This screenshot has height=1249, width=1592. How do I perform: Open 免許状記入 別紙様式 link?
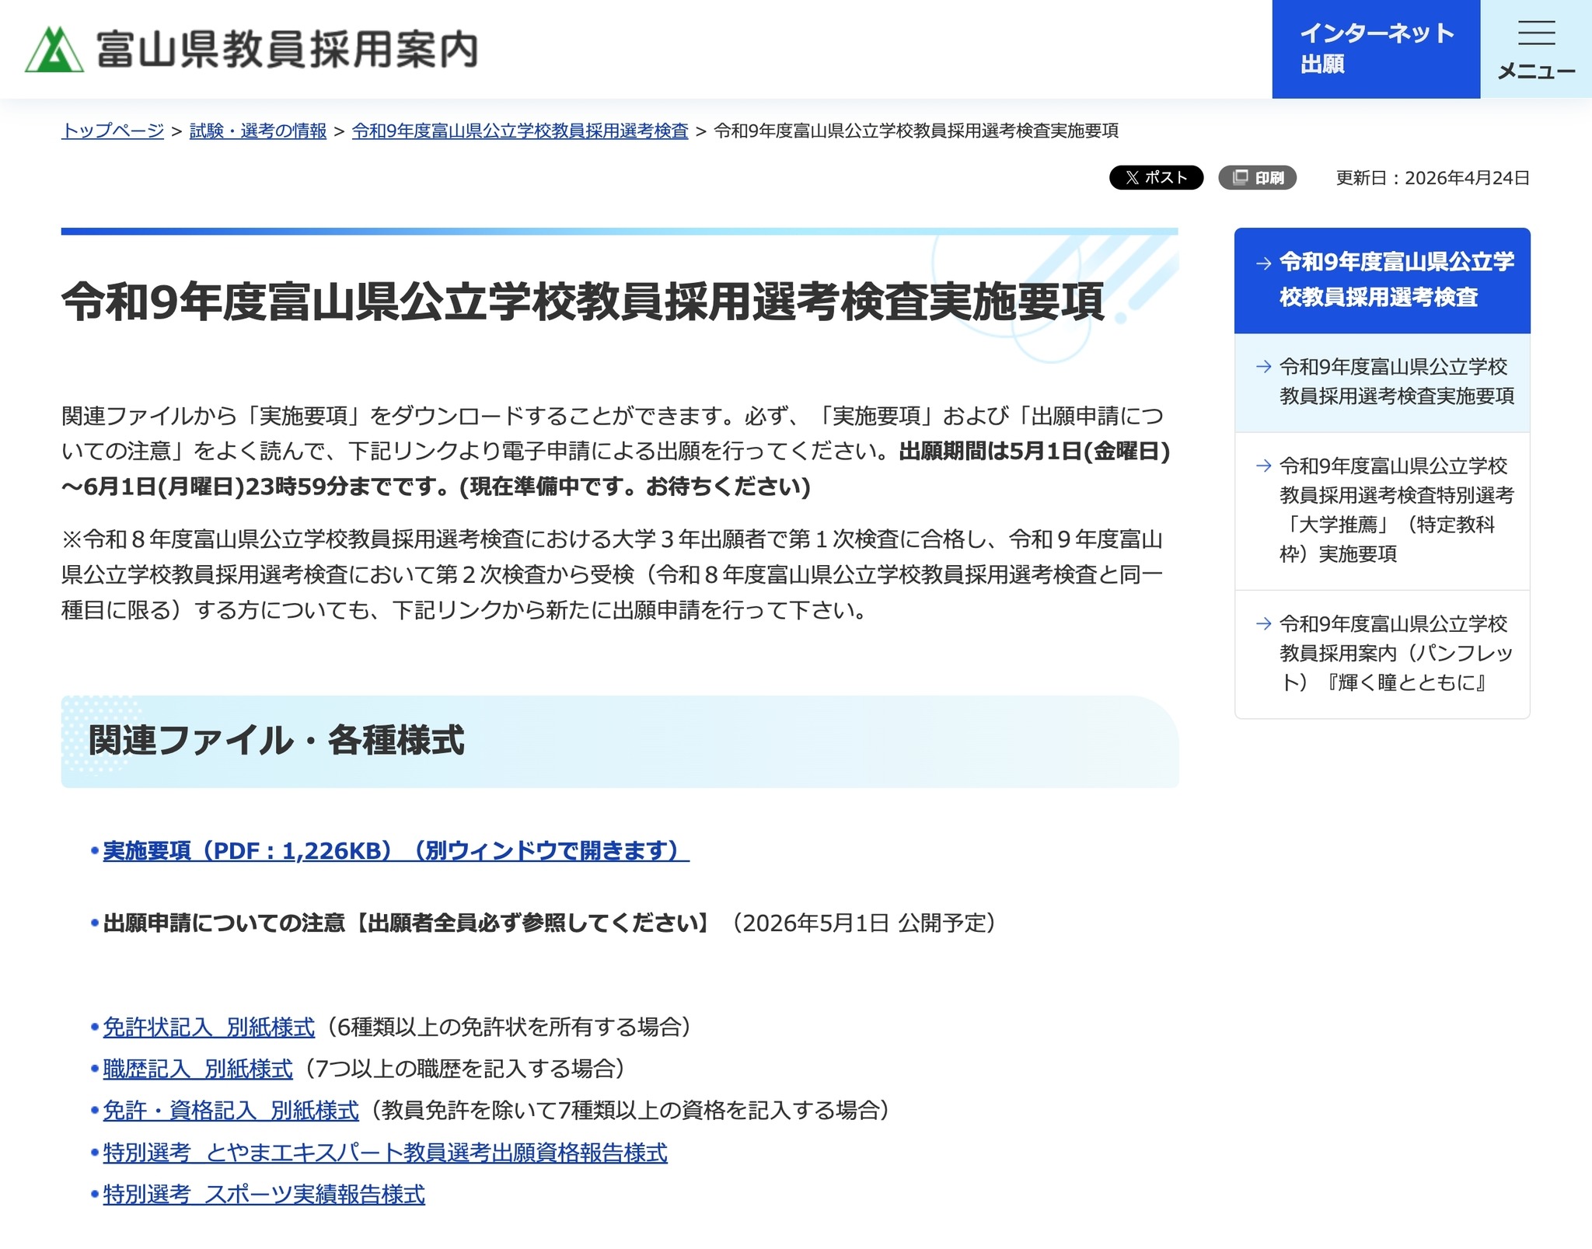coord(209,1027)
